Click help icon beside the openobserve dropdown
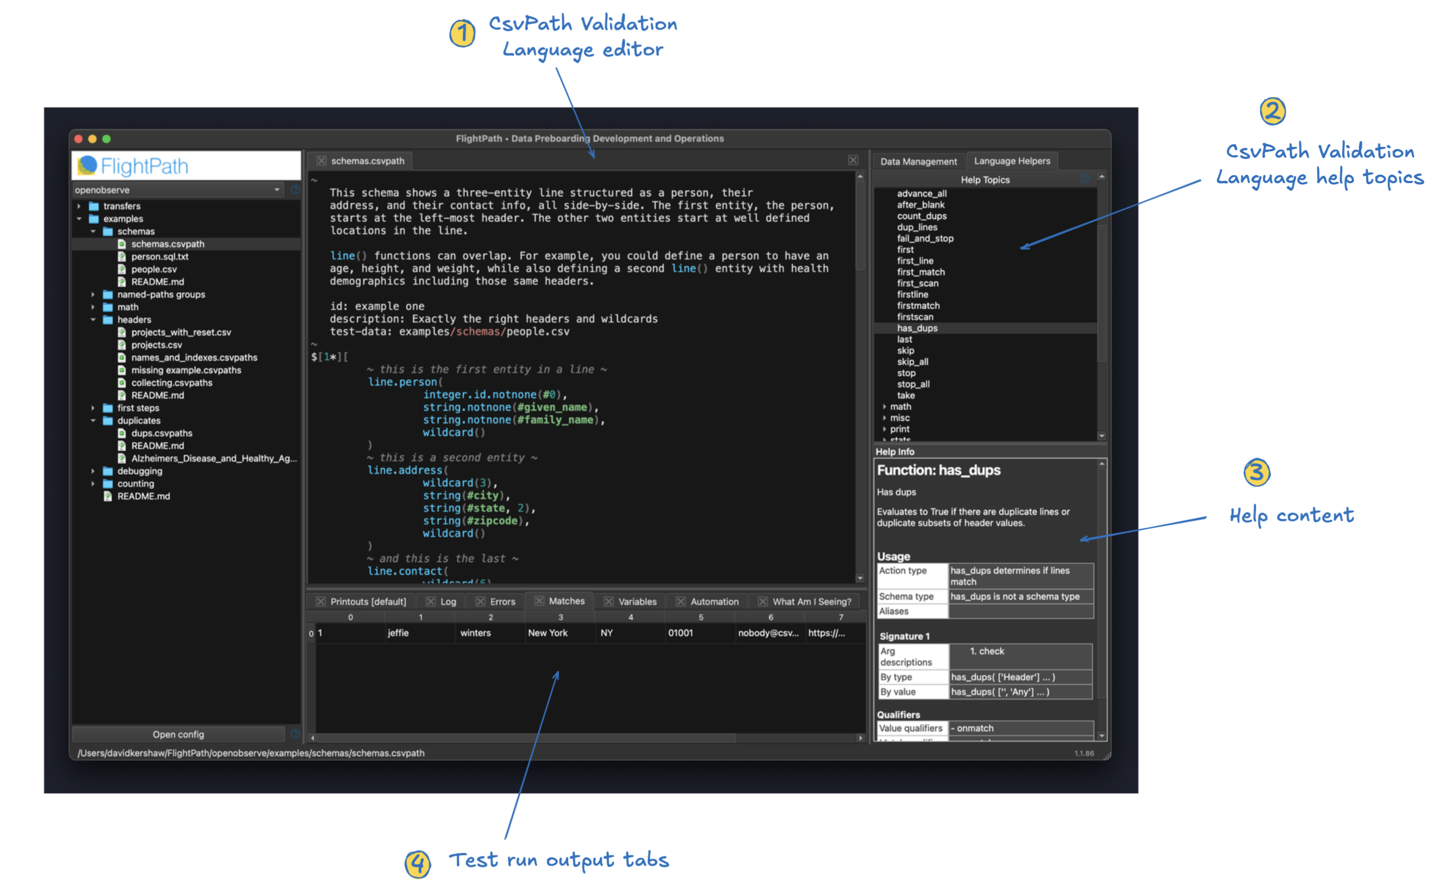The image size is (1454, 896). point(295,190)
